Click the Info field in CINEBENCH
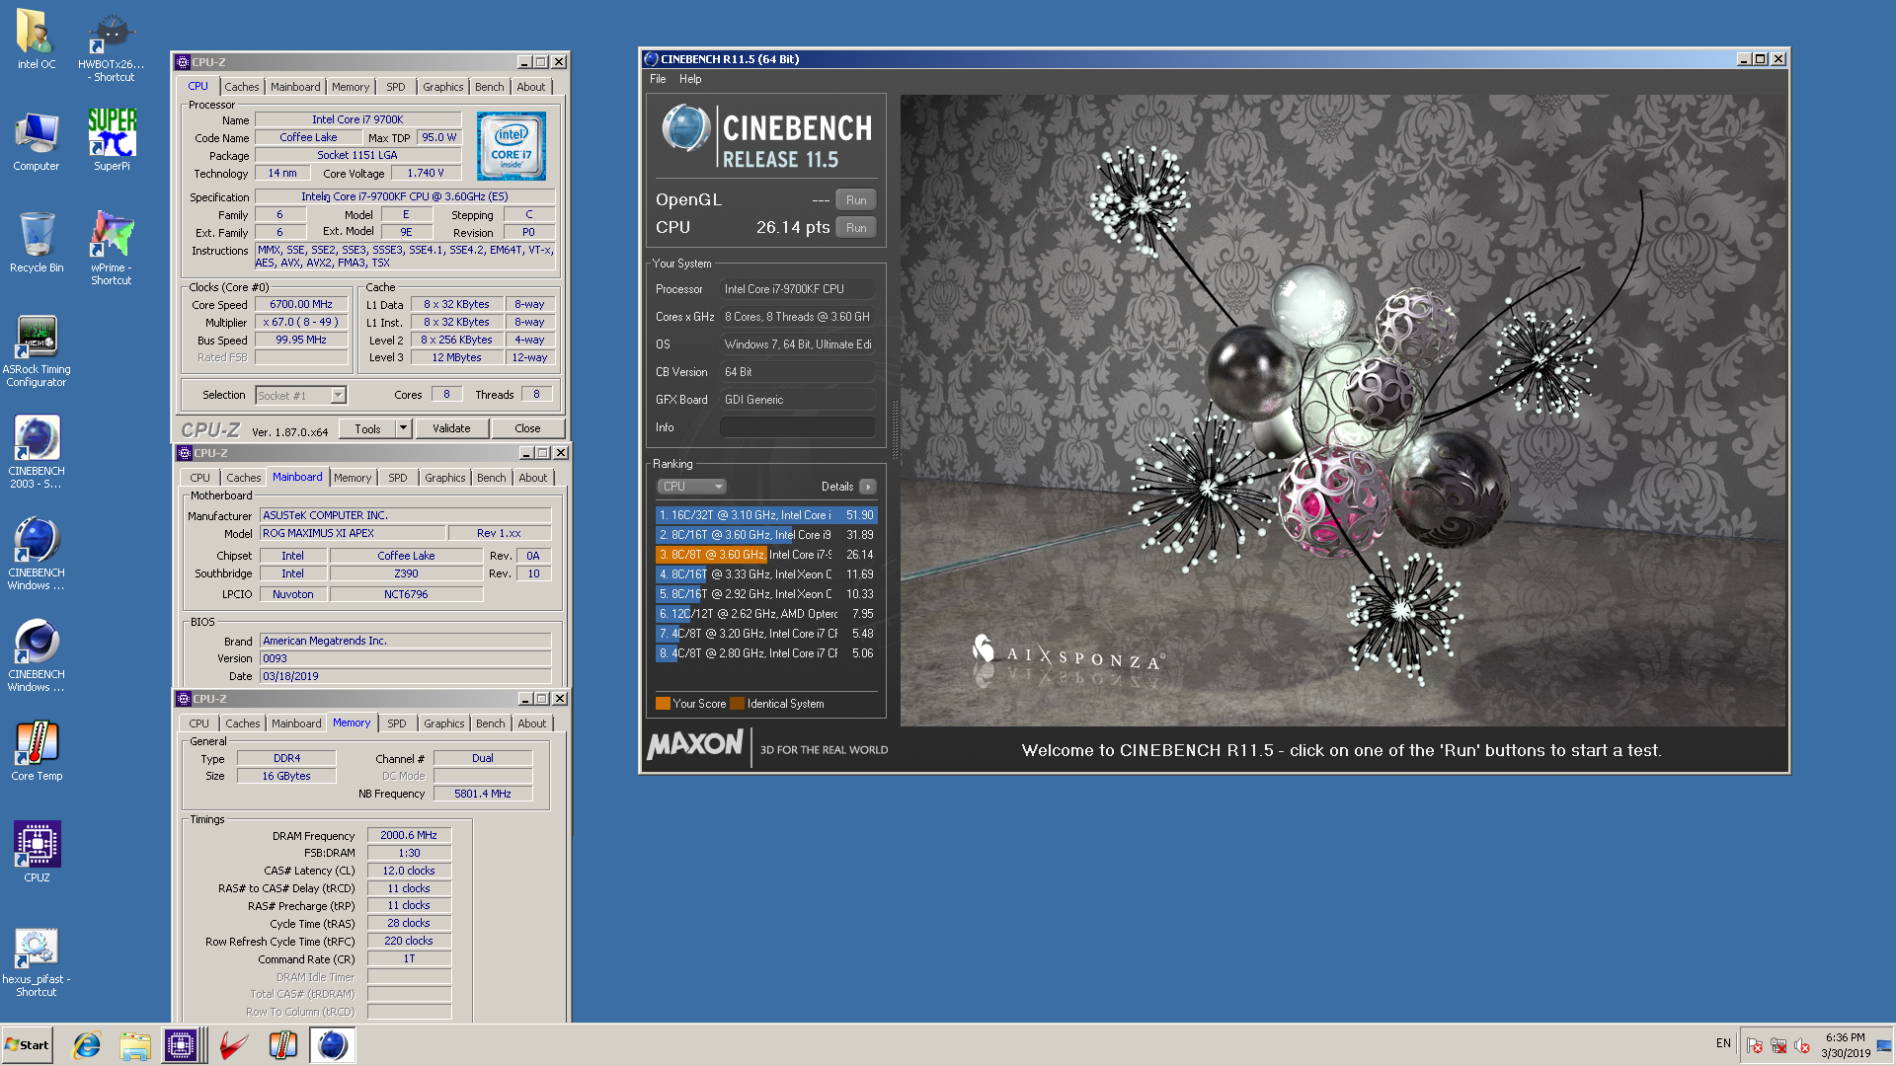 pyautogui.click(x=797, y=427)
